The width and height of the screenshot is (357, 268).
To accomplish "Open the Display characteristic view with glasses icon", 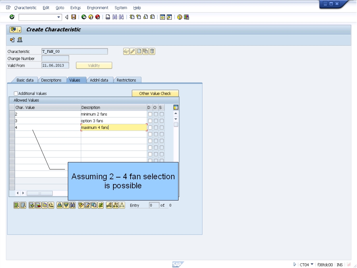I will click(x=126, y=51).
